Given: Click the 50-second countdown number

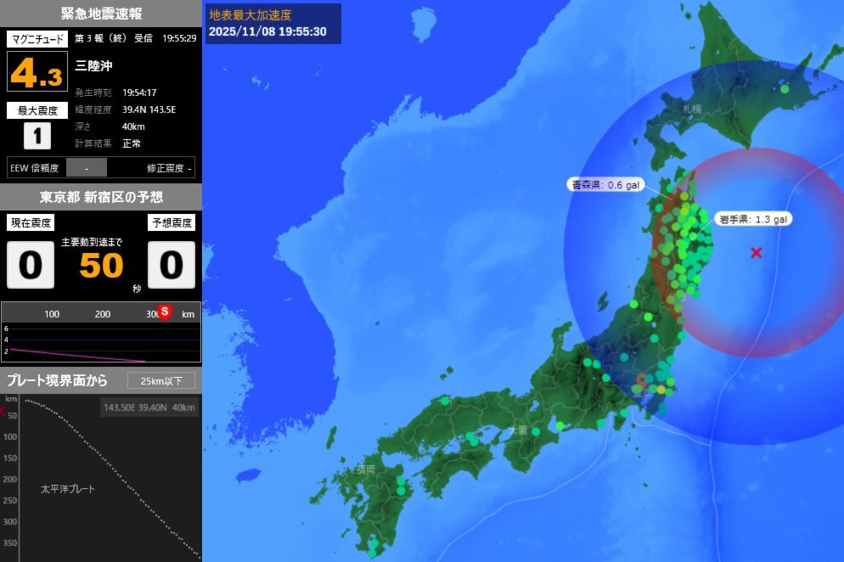Looking at the screenshot, I should [101, 265].
